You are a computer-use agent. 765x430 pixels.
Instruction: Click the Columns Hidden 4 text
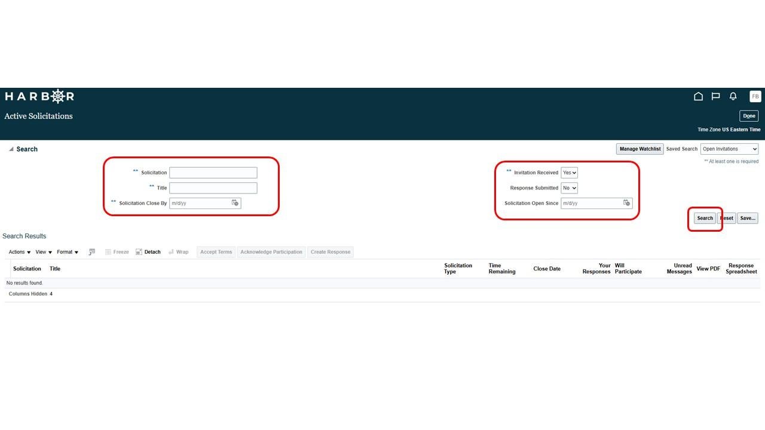tap(30, 294)
